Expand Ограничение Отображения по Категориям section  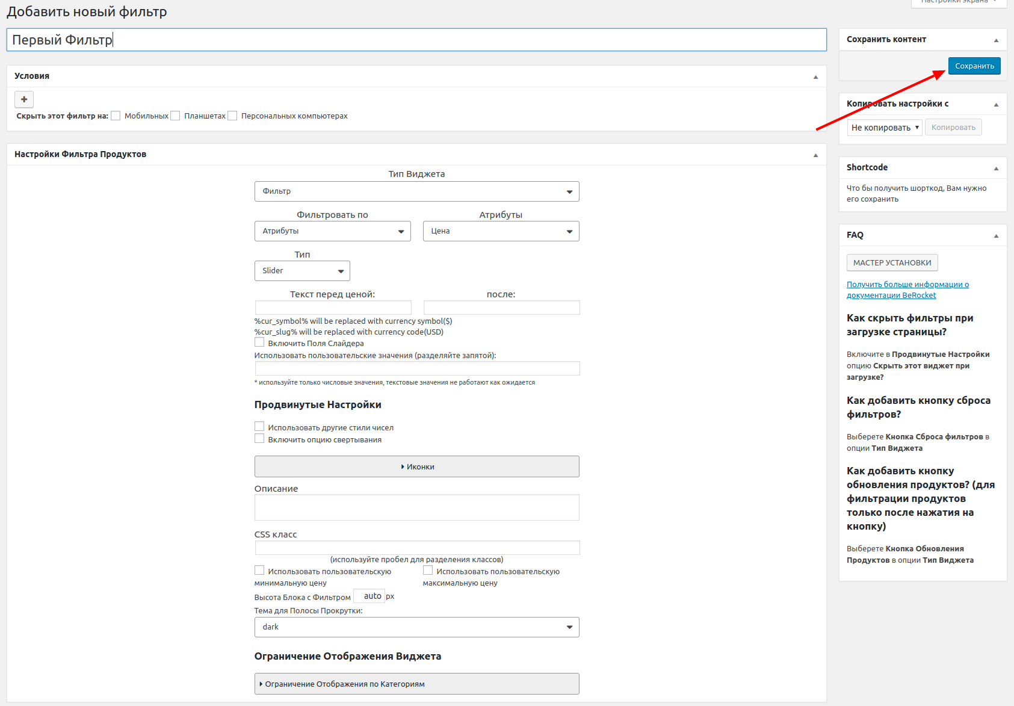(x=416, y=684)
